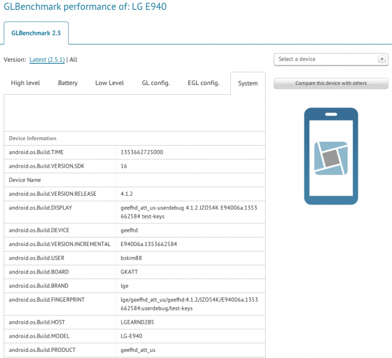Image resolution: width=392 pixels, height=358 pixels.
Task: Click the phone device image
Action: pyautogui.click(x=331, y=156)
